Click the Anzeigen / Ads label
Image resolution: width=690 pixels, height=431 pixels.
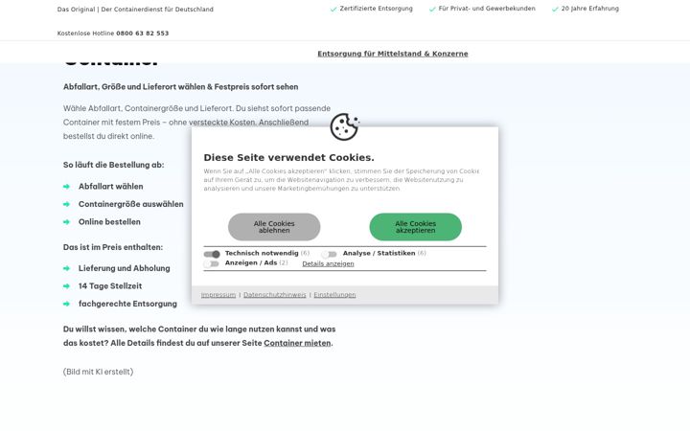pyautogui.click(x=251, y=262)
